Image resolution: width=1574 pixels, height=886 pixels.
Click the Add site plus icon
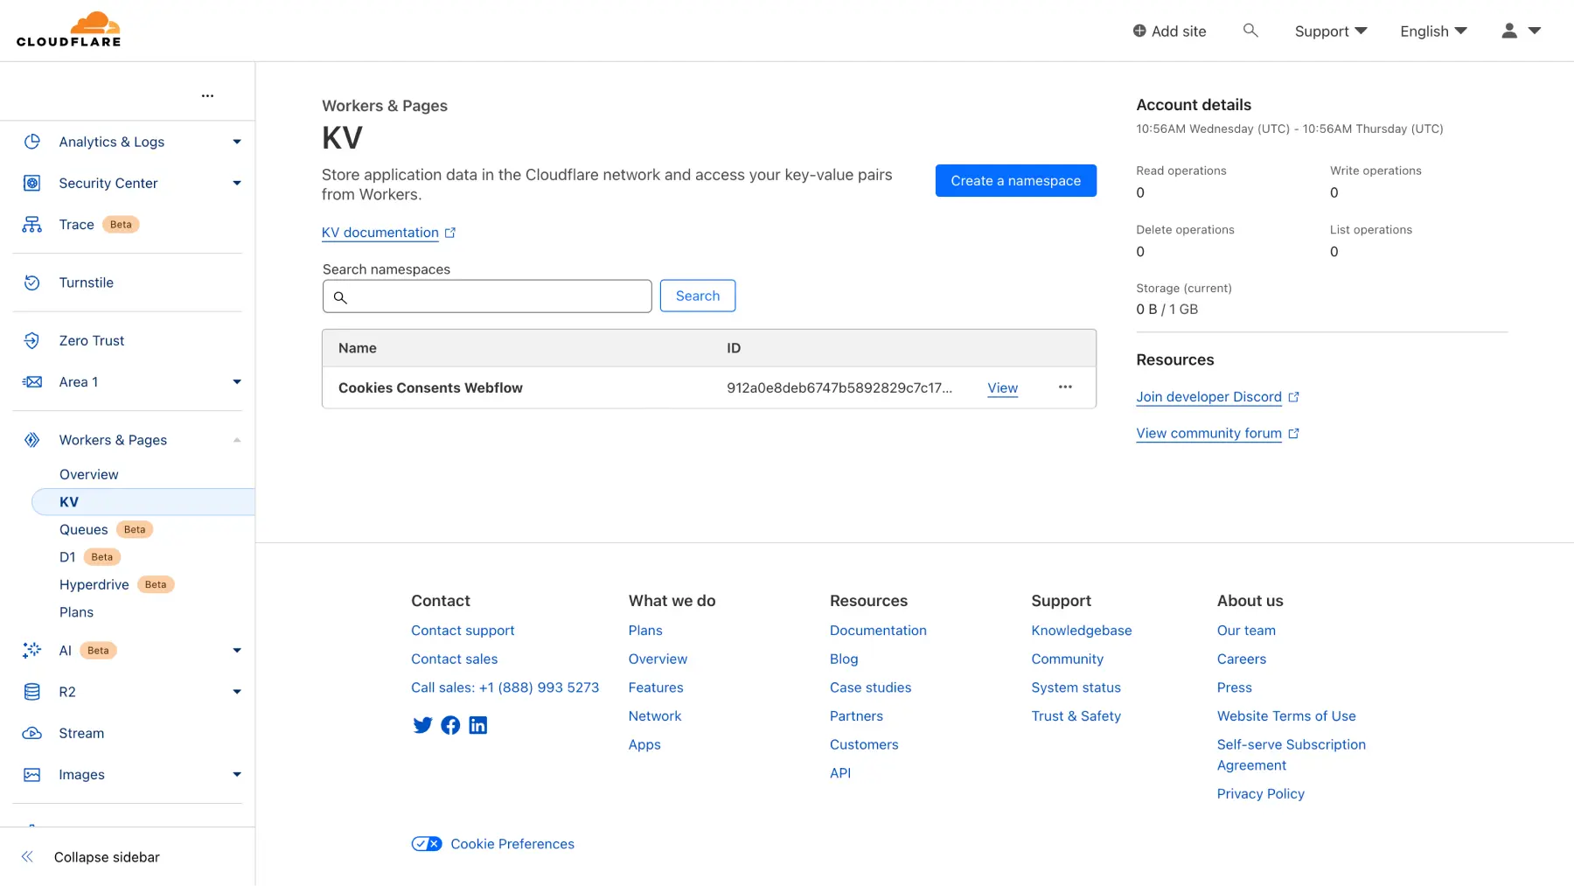1139,31
